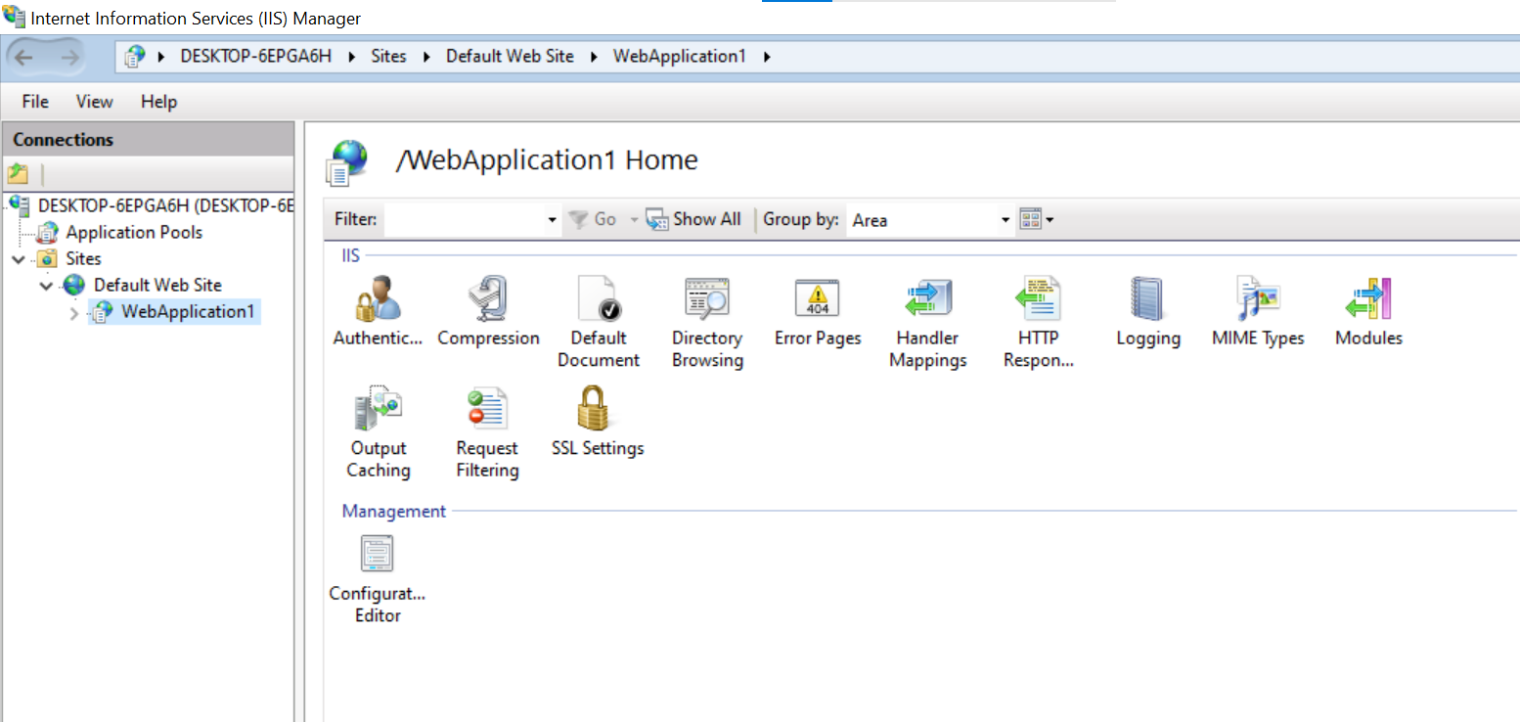The image size is (1520, 722).
Task: Click the forward navigation arrow
Action: 69,57
